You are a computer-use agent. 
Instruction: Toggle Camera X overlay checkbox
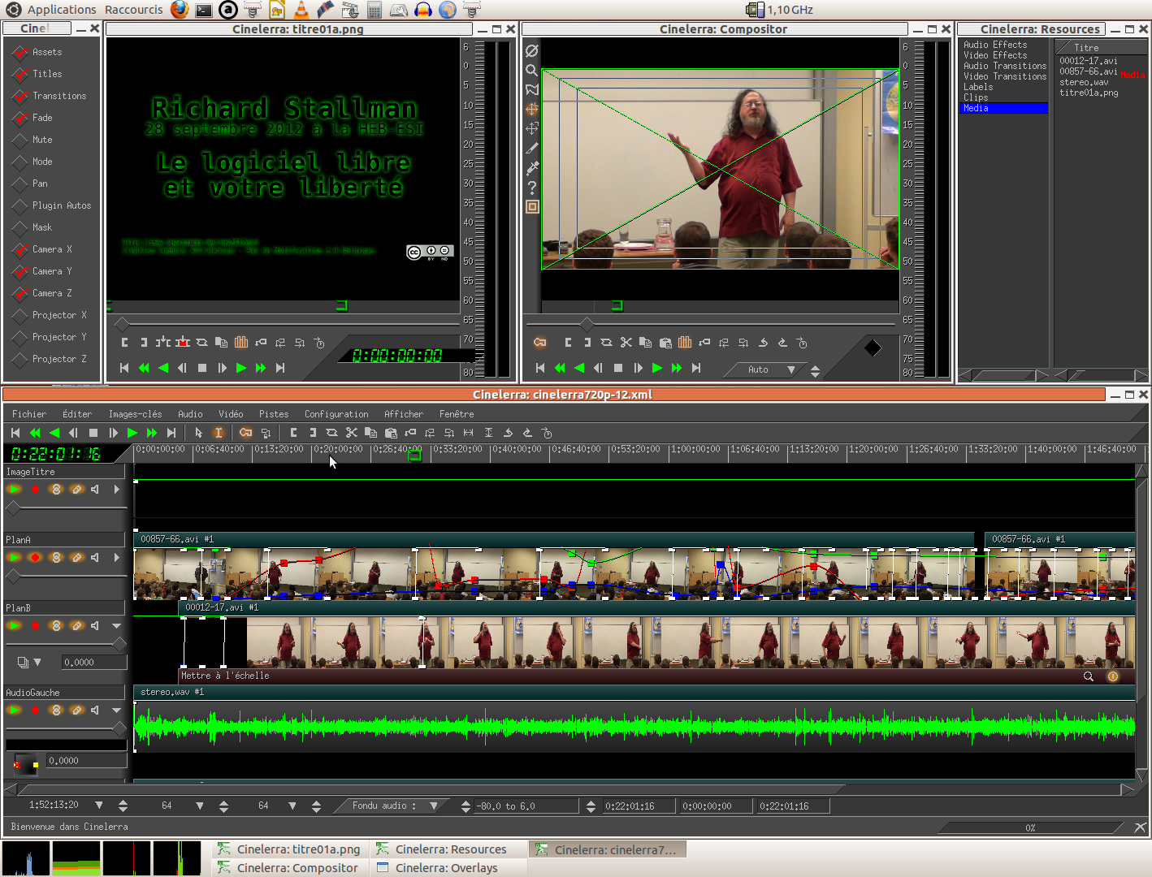[20, 250]
